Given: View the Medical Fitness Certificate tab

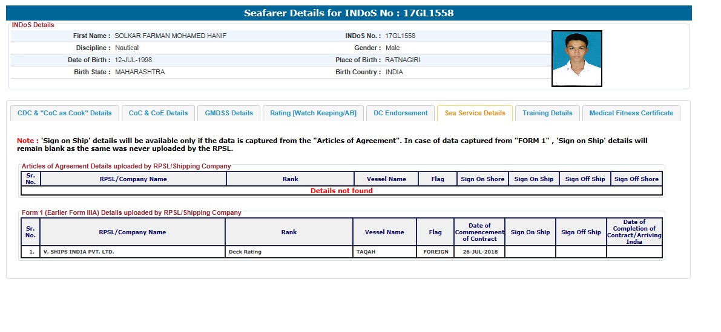Looking at the screenshot, I should [x=631, y=113].
